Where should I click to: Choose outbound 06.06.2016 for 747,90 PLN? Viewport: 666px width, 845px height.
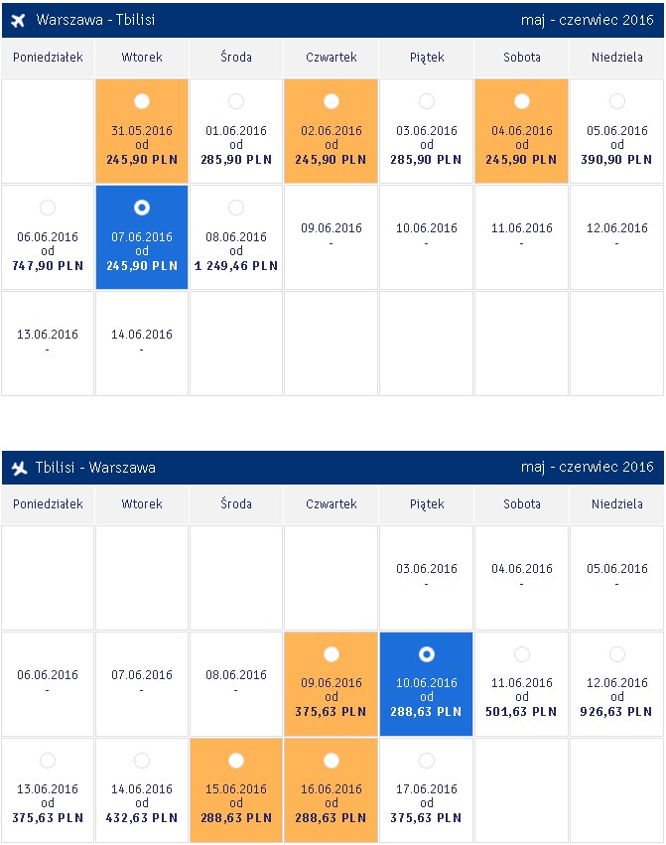[x=48, y=208]
